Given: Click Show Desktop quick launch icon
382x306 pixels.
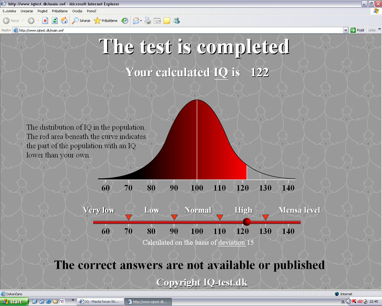Looking at the screenshot, I should [35, 302].
